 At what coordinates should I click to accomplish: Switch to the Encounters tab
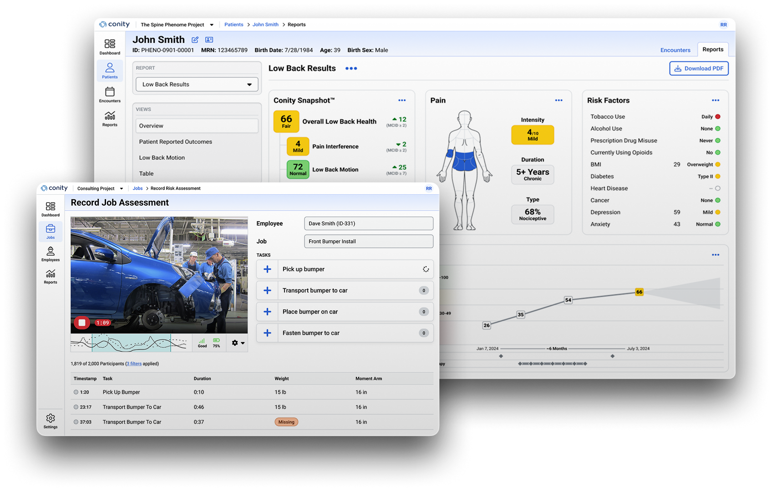pyautogui.click(x=675, y=50)
